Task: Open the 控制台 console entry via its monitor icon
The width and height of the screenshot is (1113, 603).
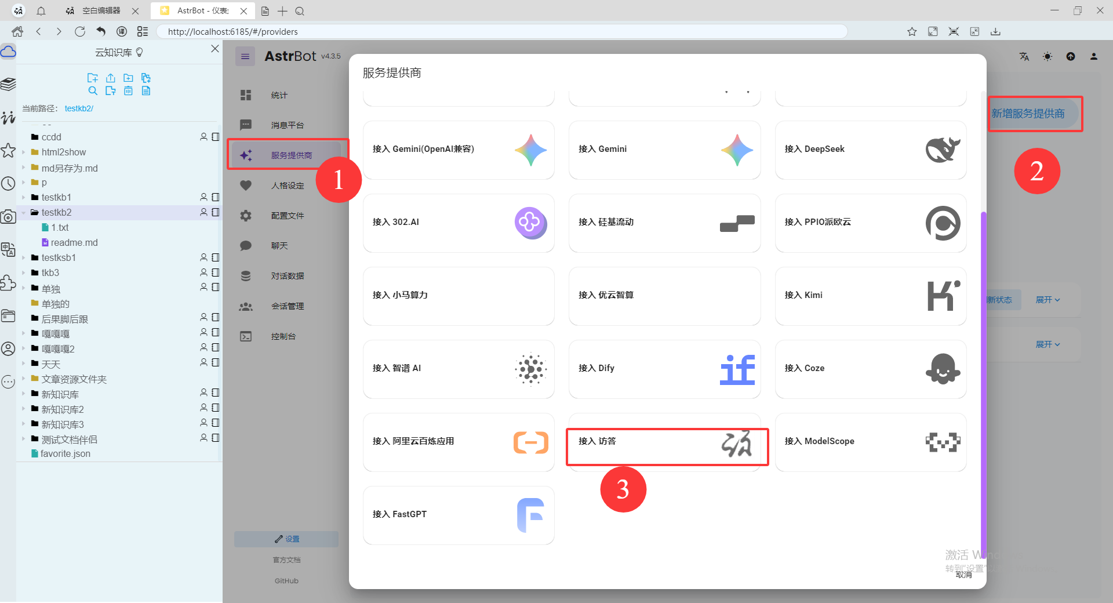Action: pyautogui.click(x=246, y=336)
